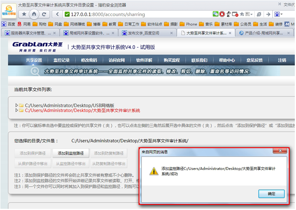296x210 pixels.
Task: Click the back arrow next to address bar
Action: (58, 14)
